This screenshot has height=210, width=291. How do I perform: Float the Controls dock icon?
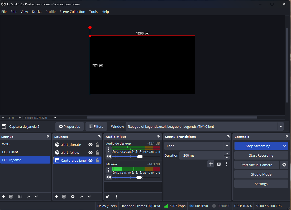287,137
